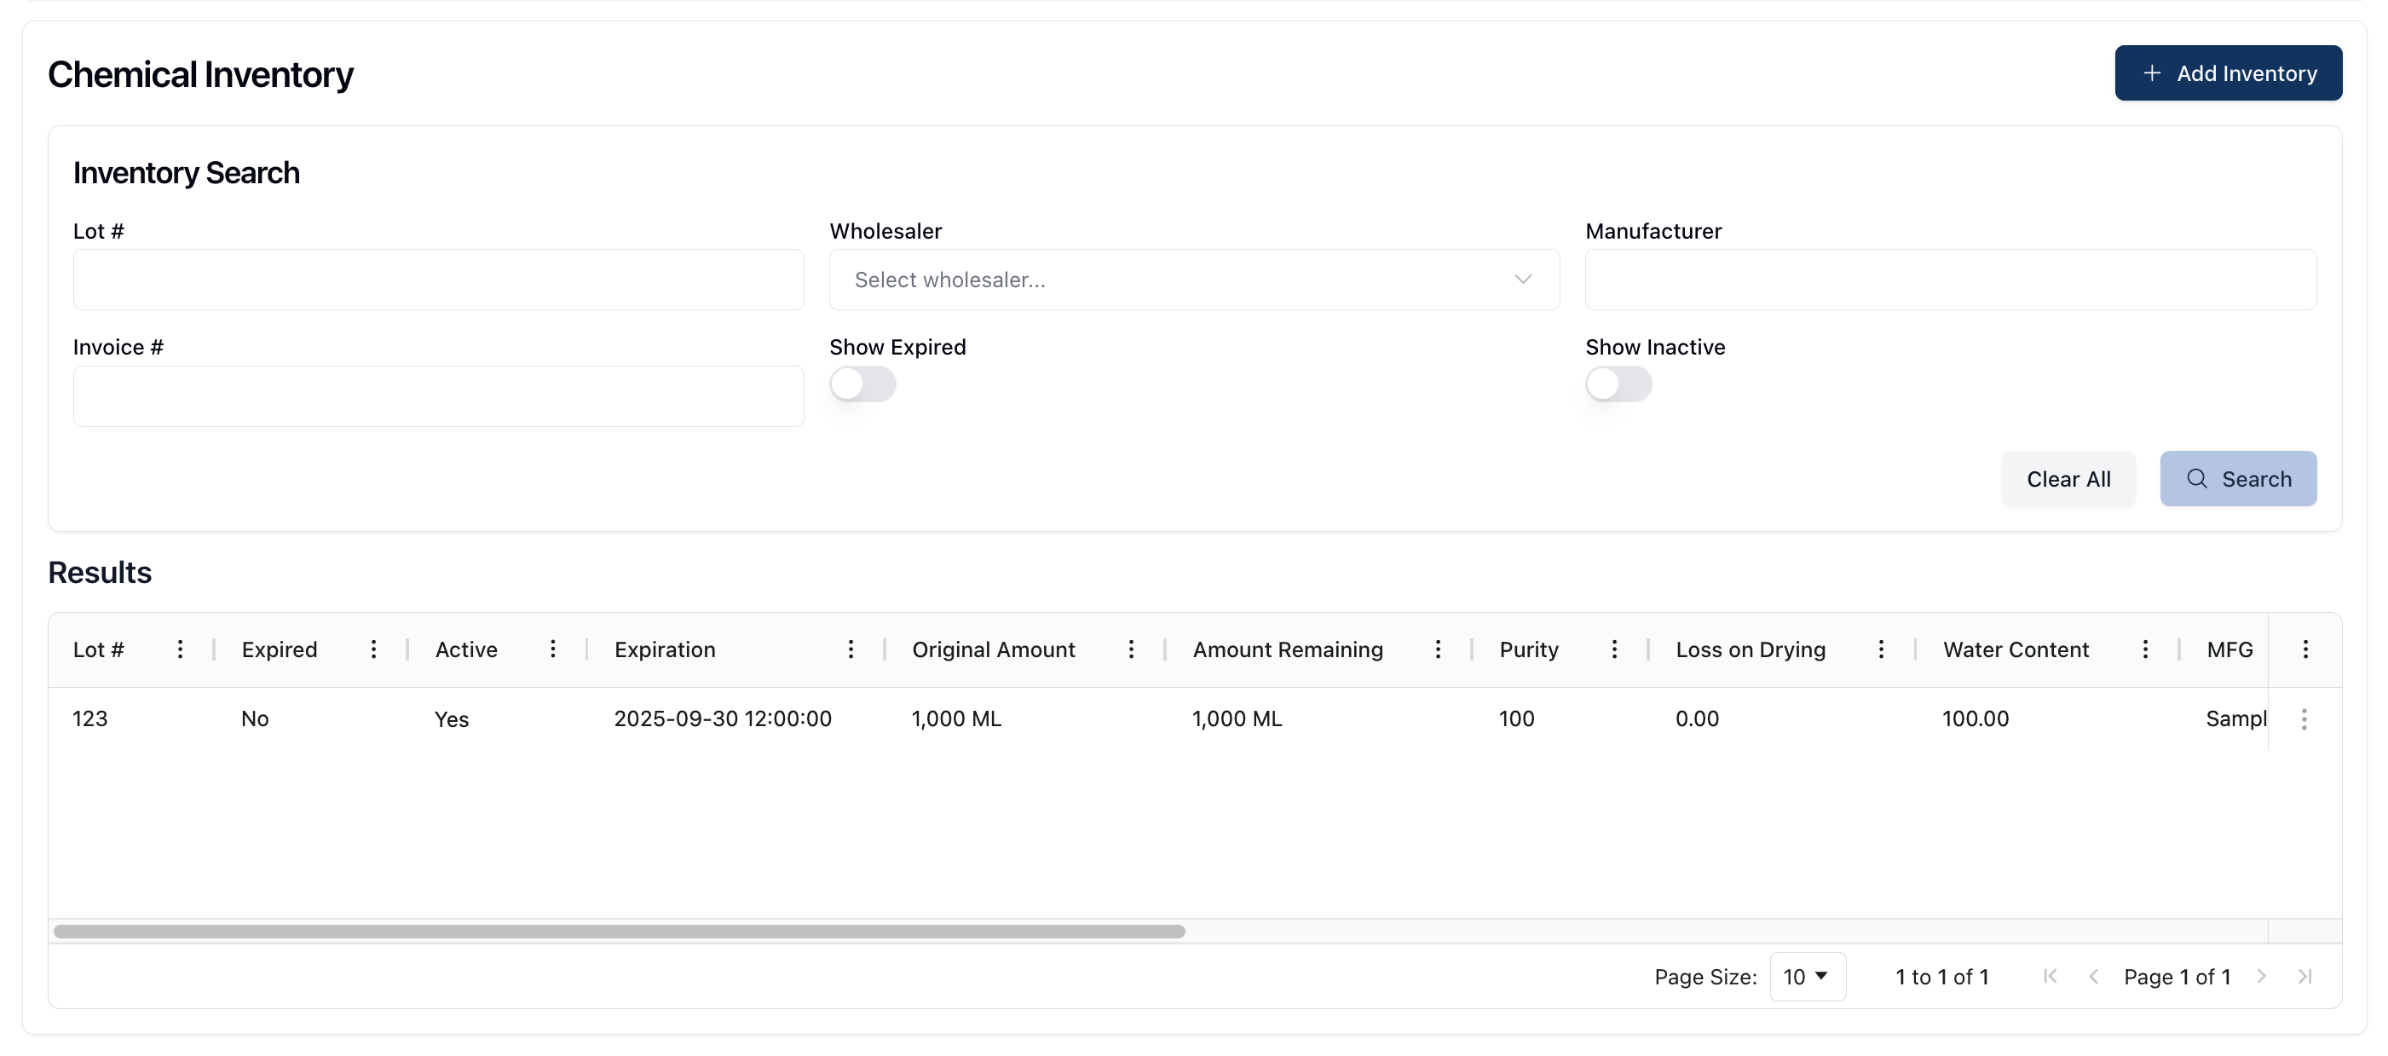The width and height of the screenshot is (2388, 1056).
Task: Click the Add Inventory button
Action: coord(2228,73)
